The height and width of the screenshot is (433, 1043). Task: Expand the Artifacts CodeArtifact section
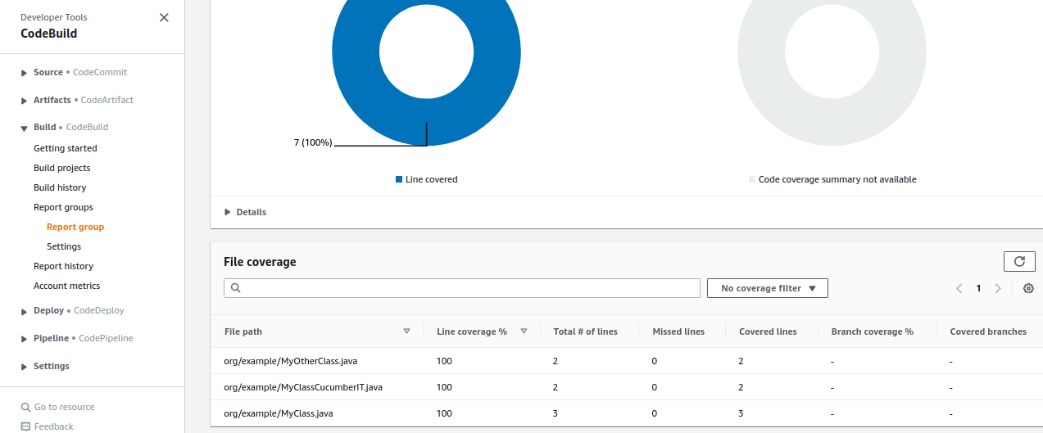tap(25, 101)
